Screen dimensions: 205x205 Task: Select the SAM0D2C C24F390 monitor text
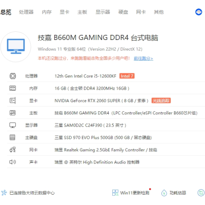coord(90,125)
